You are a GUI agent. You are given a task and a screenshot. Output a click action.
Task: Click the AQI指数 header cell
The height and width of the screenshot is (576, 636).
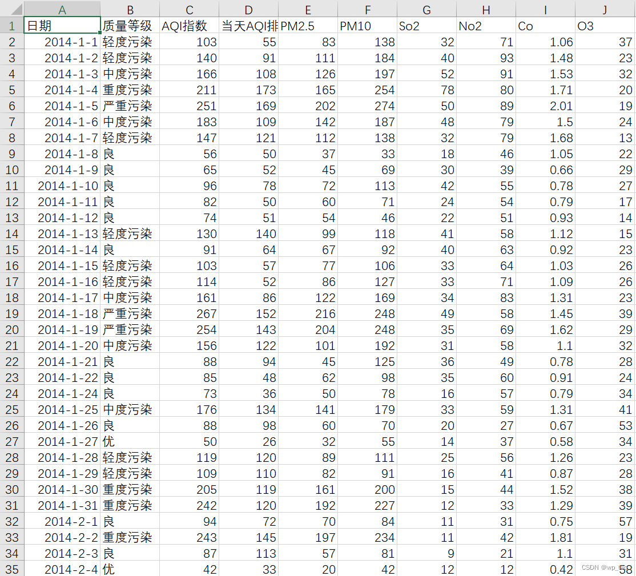coord(189,26)
